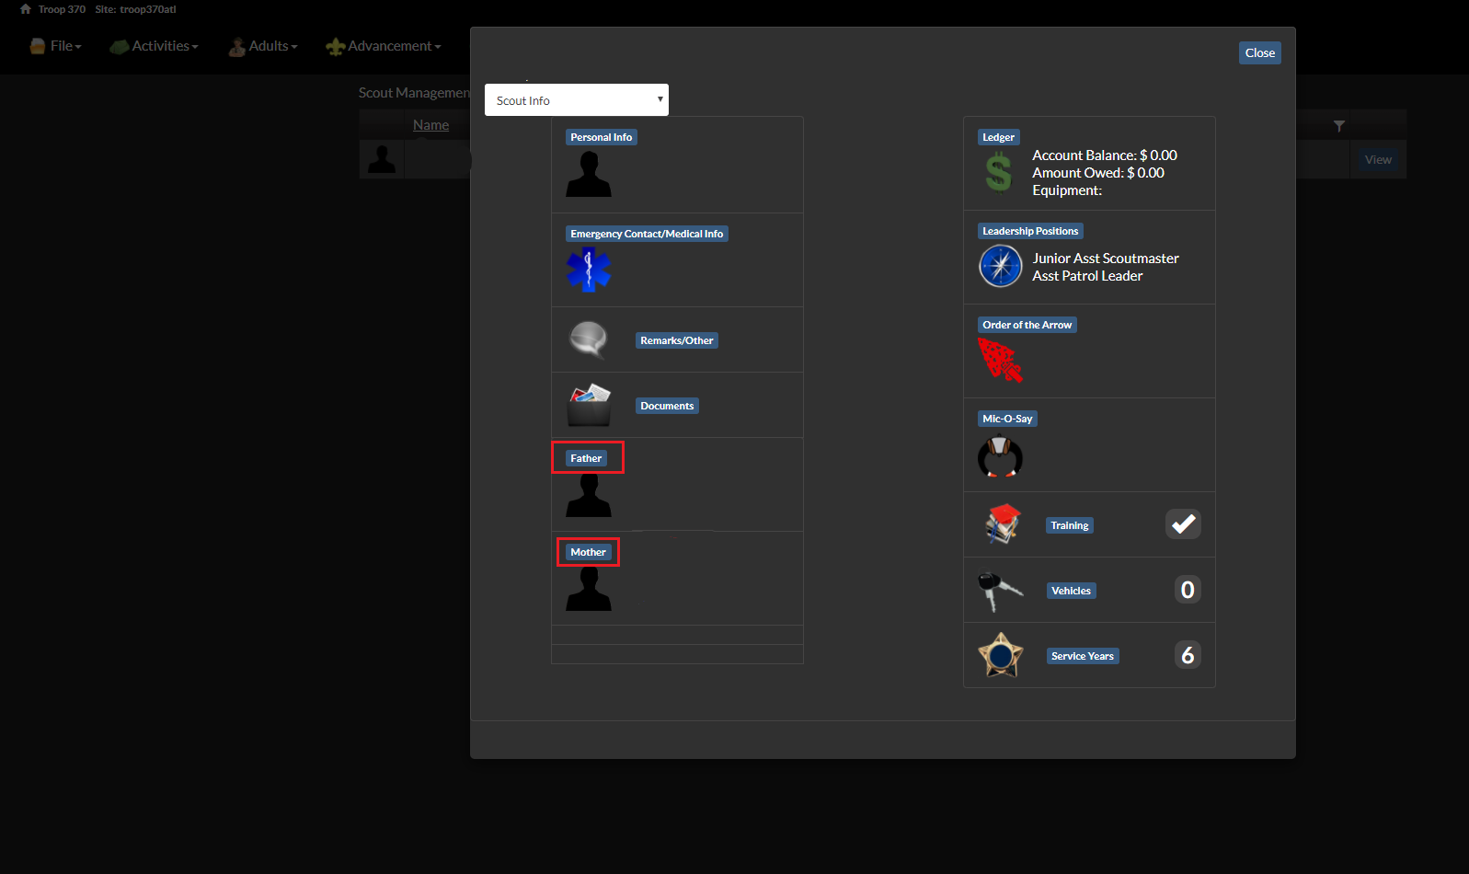Click the Leadership Positions compass icon
The height and width of the screenshot is (874, 1469).
coord(1001,267)
